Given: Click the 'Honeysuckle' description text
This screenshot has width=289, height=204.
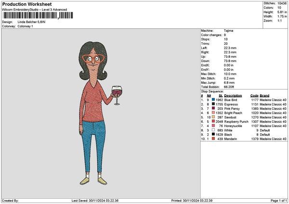Looking at the screenshot, I should click(x=233, y=126).
